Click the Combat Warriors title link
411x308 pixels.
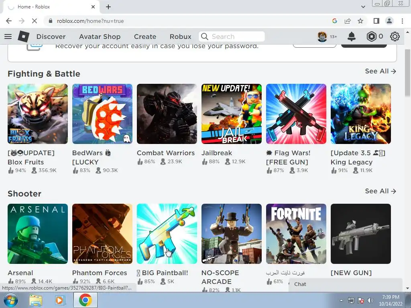[x=166, y=153]
